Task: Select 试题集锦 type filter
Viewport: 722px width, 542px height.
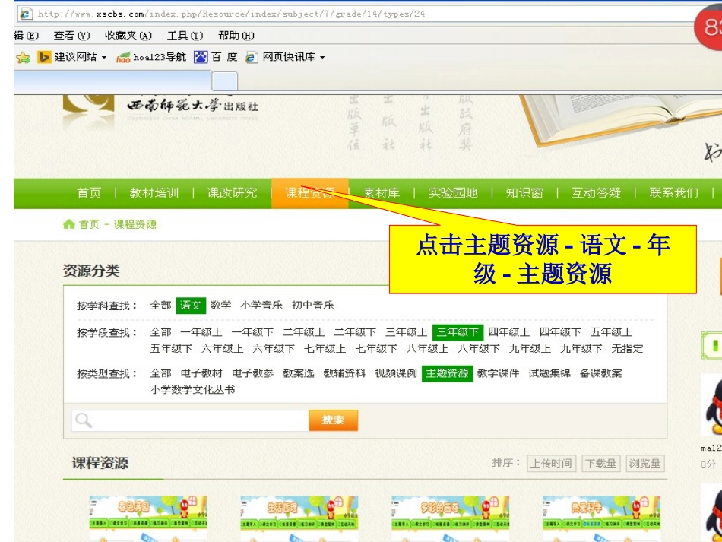Action: [549, 373]
